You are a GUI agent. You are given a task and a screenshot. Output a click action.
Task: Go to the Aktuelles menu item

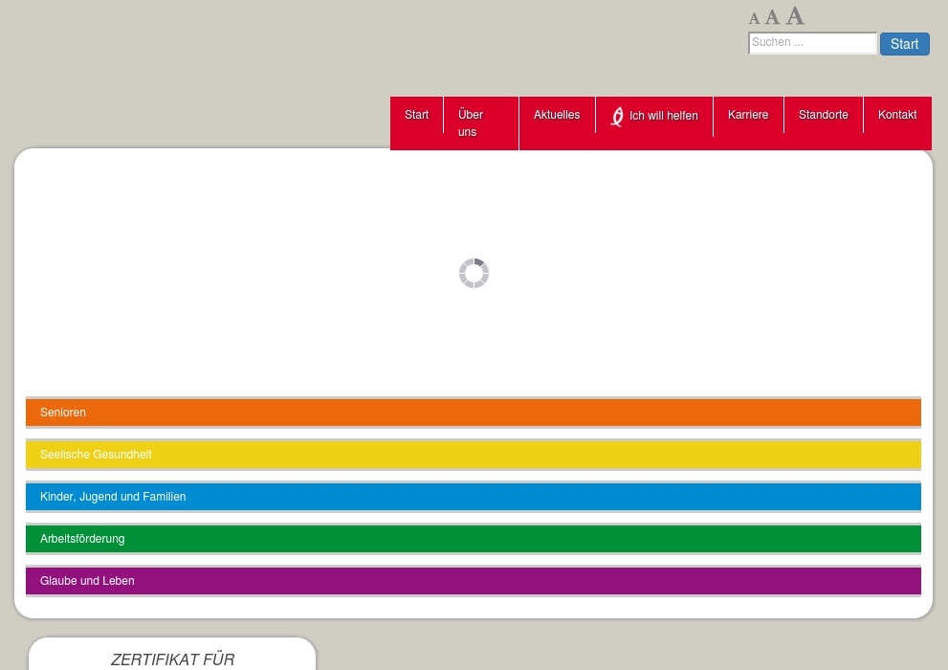pos(557,115)
